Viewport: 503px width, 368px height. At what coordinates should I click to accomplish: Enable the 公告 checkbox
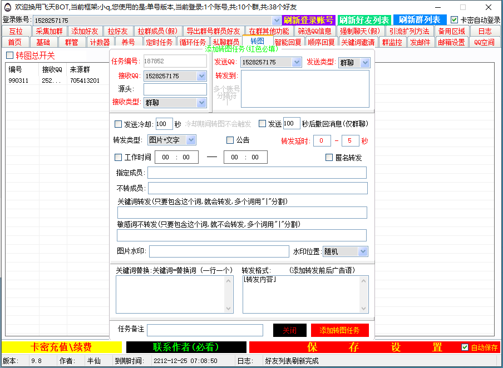(230, 140)
